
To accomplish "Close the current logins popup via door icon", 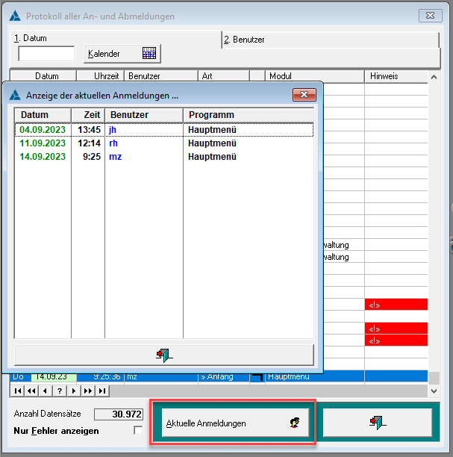I will coord(164,355).
